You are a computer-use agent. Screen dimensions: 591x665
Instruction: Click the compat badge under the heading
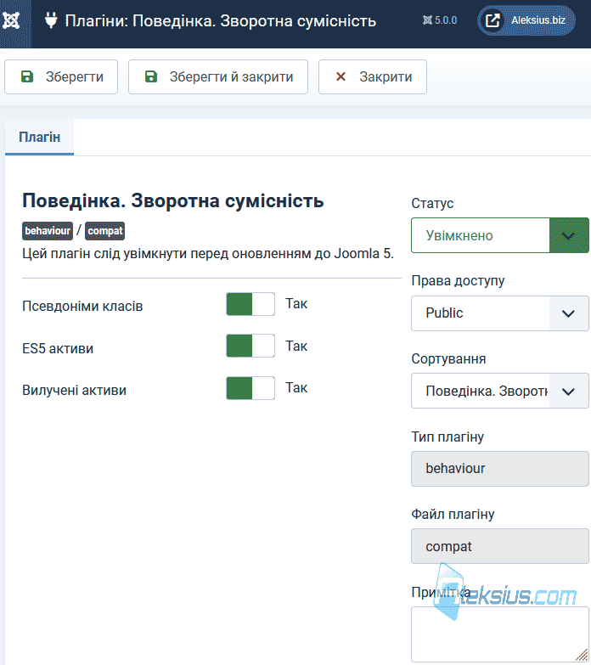tap(104, 231)
